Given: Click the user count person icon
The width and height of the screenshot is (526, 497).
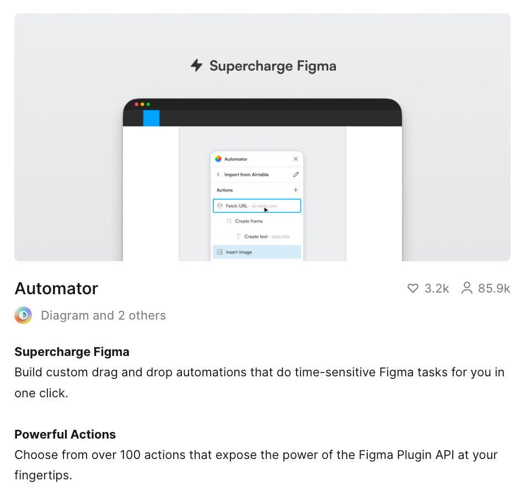Looking at the screenshot, I should pyautogui.click(x=467, y=288).
